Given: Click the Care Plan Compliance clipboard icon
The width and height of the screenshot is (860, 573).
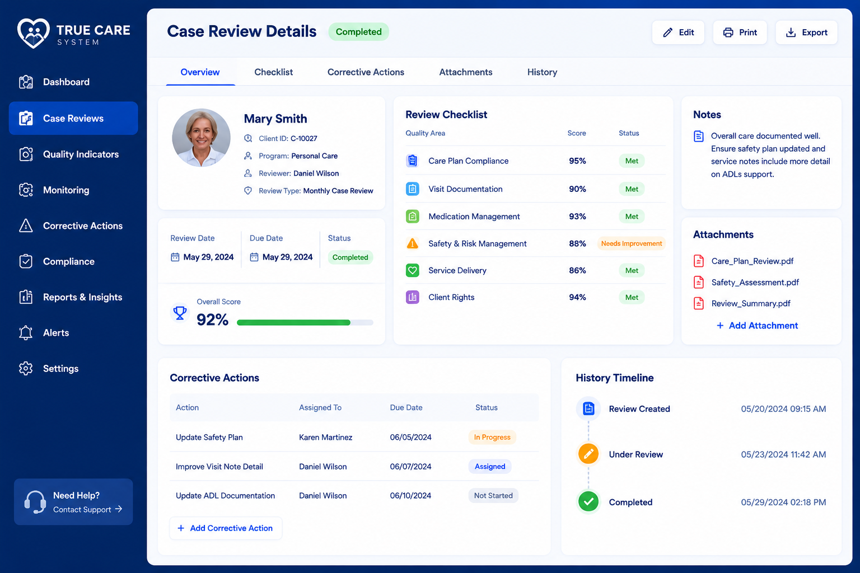Looking at the screenshot, I should click(413, 161).
